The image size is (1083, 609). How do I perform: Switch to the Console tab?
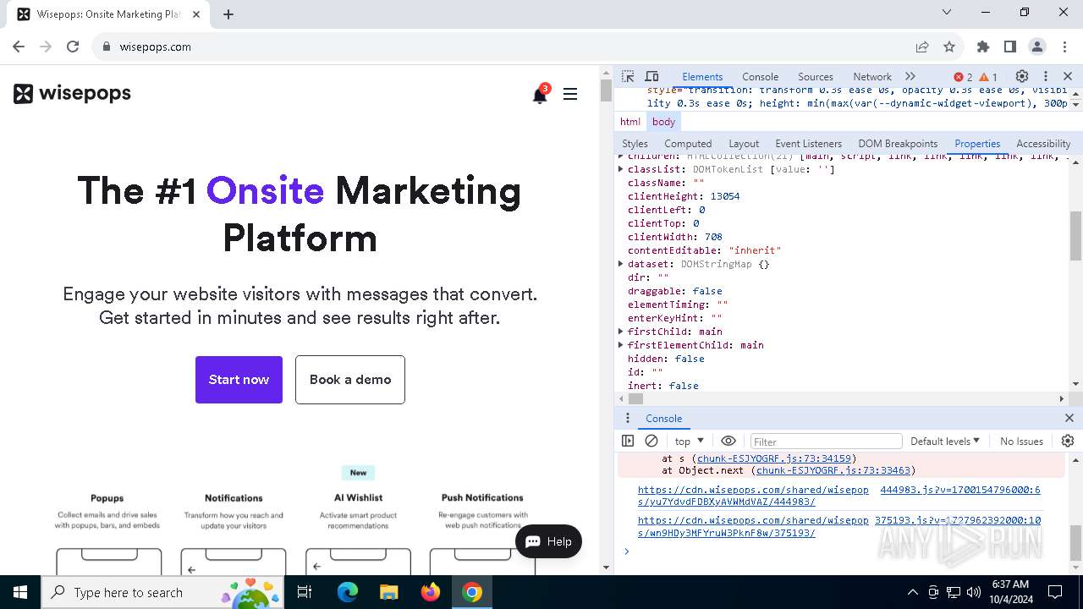(760, 76)
